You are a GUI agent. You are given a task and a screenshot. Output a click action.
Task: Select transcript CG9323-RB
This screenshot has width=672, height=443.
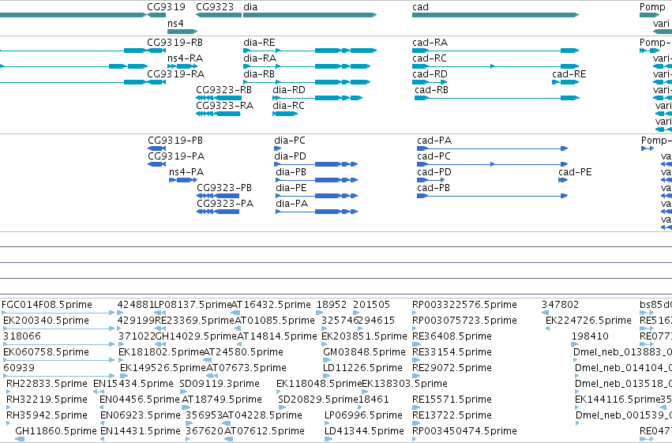[x=219, y=98]
